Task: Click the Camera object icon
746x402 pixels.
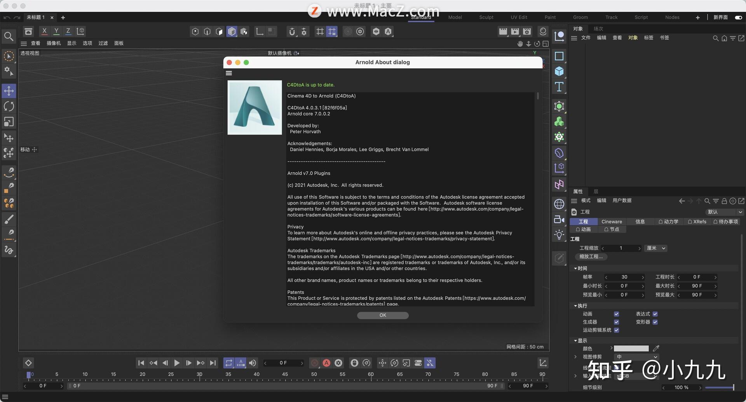Action: pos(559,219)
